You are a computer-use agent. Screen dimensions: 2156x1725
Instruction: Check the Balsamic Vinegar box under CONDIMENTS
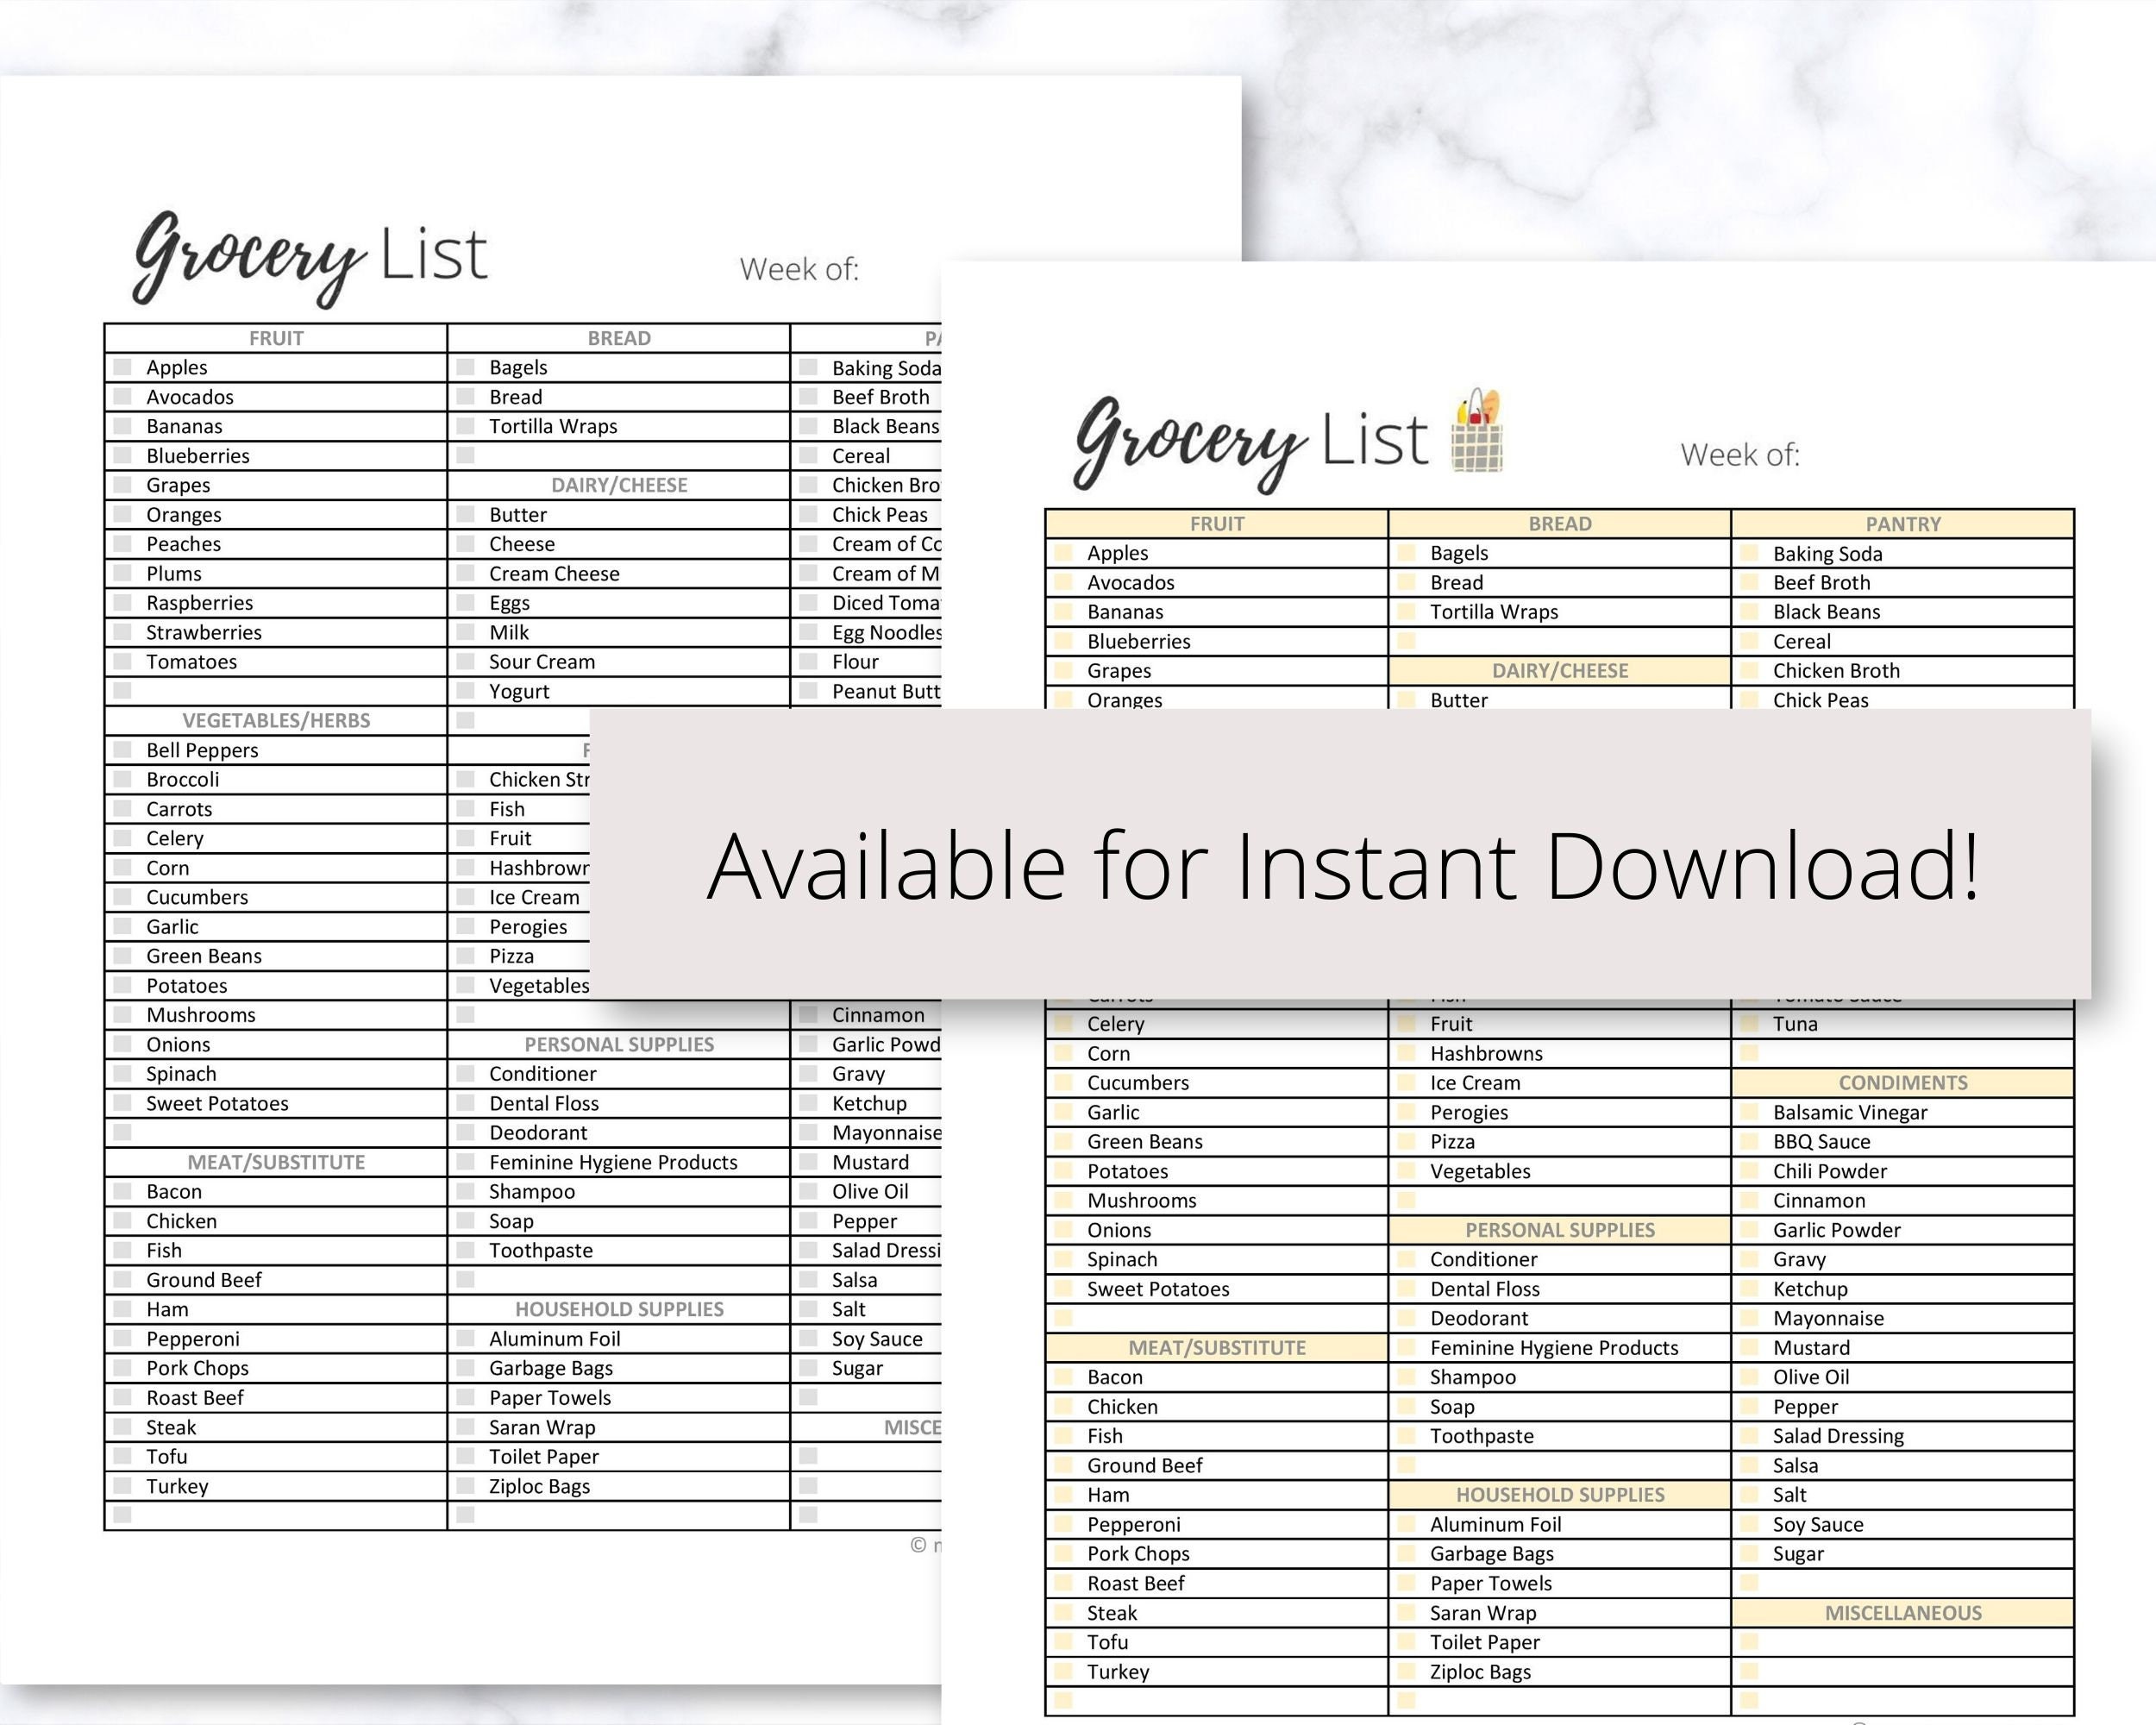(x=1750, y=1112)
